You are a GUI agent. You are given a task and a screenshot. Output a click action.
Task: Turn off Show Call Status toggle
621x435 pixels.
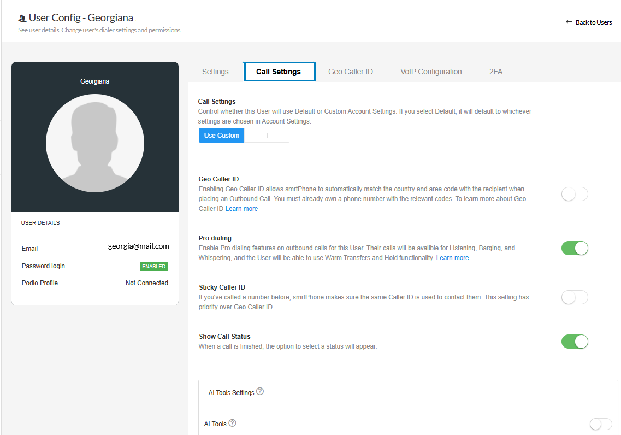pos(575,342)
